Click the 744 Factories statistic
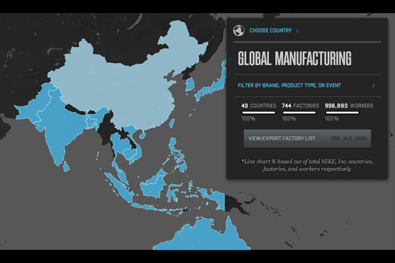The image size is (395, 263). (x=300, y=106)
